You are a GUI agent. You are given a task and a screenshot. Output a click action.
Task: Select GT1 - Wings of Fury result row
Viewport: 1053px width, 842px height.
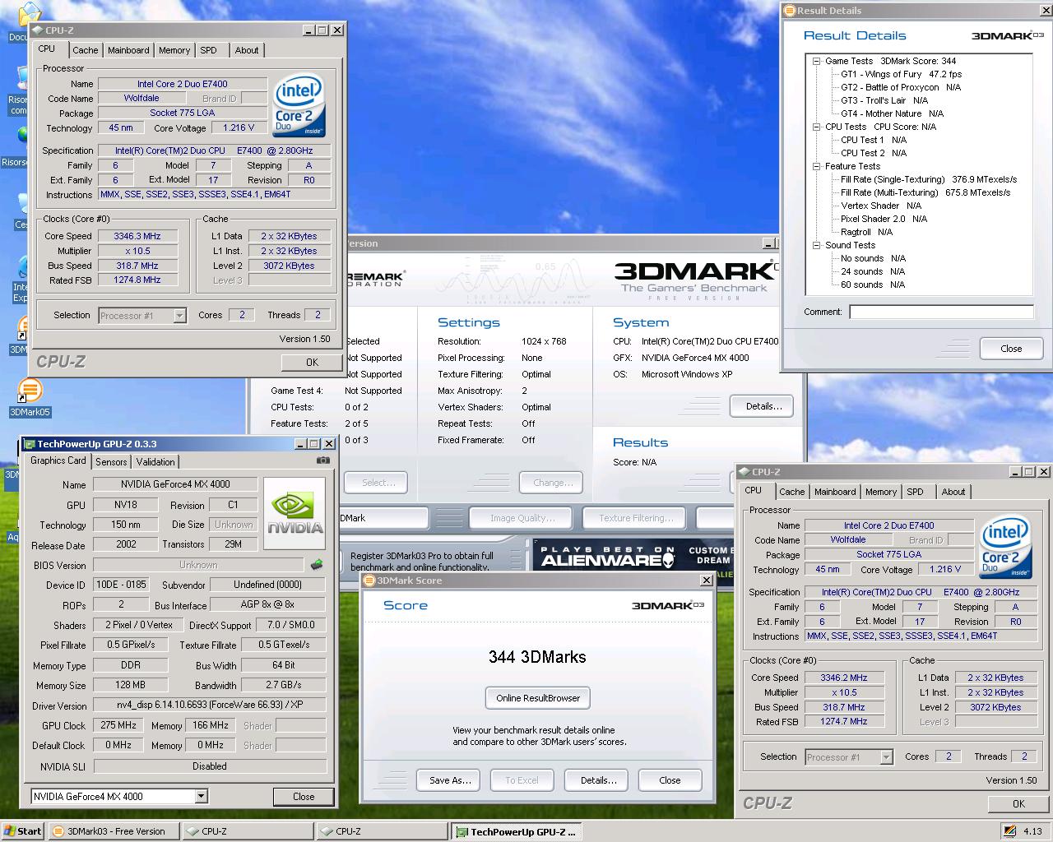coord(901,74)
